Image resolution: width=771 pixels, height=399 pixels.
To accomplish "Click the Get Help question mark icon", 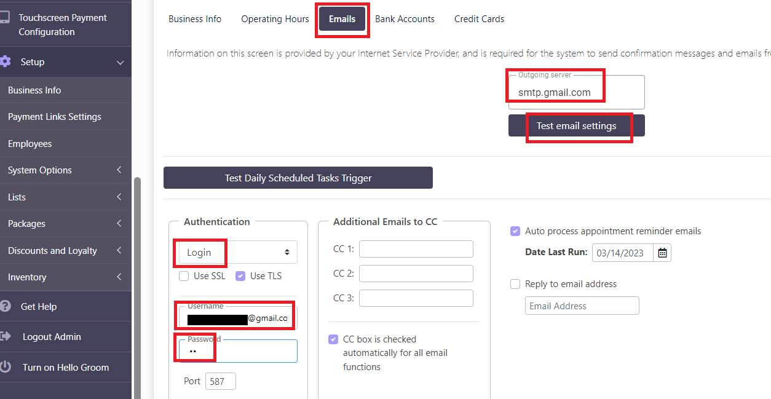I will [x=6, y=306].
